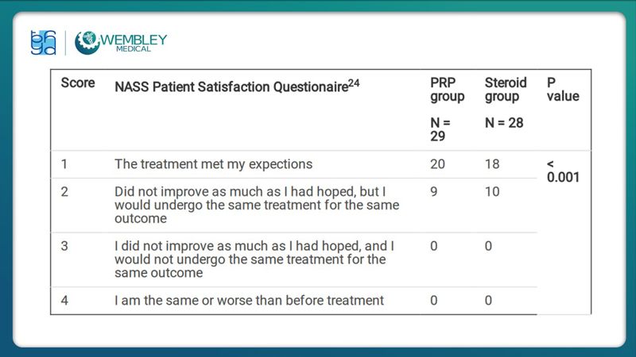The image size is (636, 357).
Task: Click Steroid group value 18
Action: pyautogui.click(x=492, y=164)
